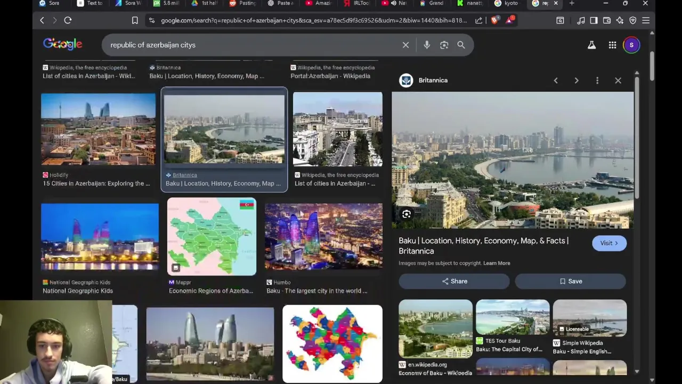
Task: Switch to the IRLTool tab
Action: point(357,3)
